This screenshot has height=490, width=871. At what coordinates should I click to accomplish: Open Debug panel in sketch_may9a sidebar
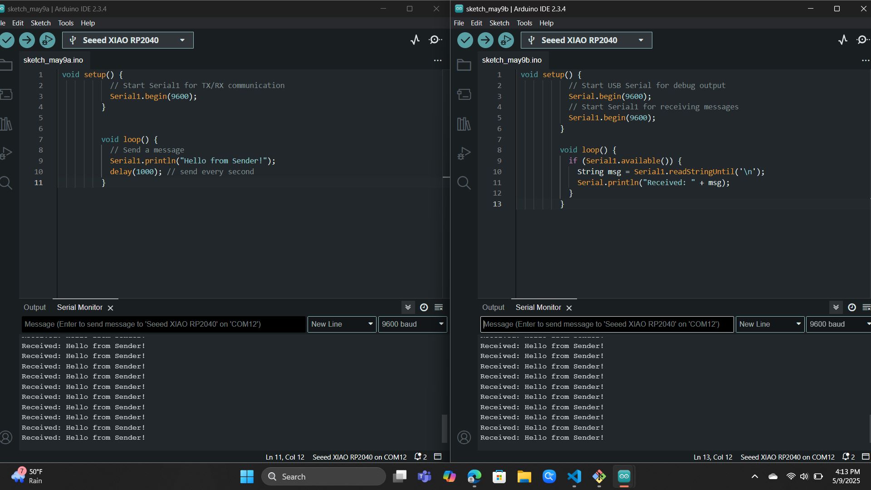coord(6,153)
